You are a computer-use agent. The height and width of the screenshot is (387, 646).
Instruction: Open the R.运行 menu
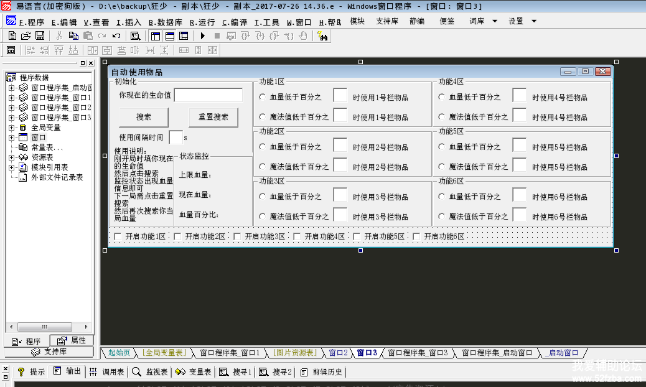202,22
